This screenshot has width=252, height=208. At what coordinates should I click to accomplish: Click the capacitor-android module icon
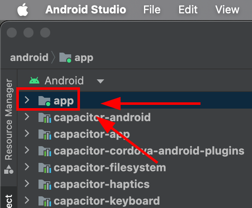[44, 117]
